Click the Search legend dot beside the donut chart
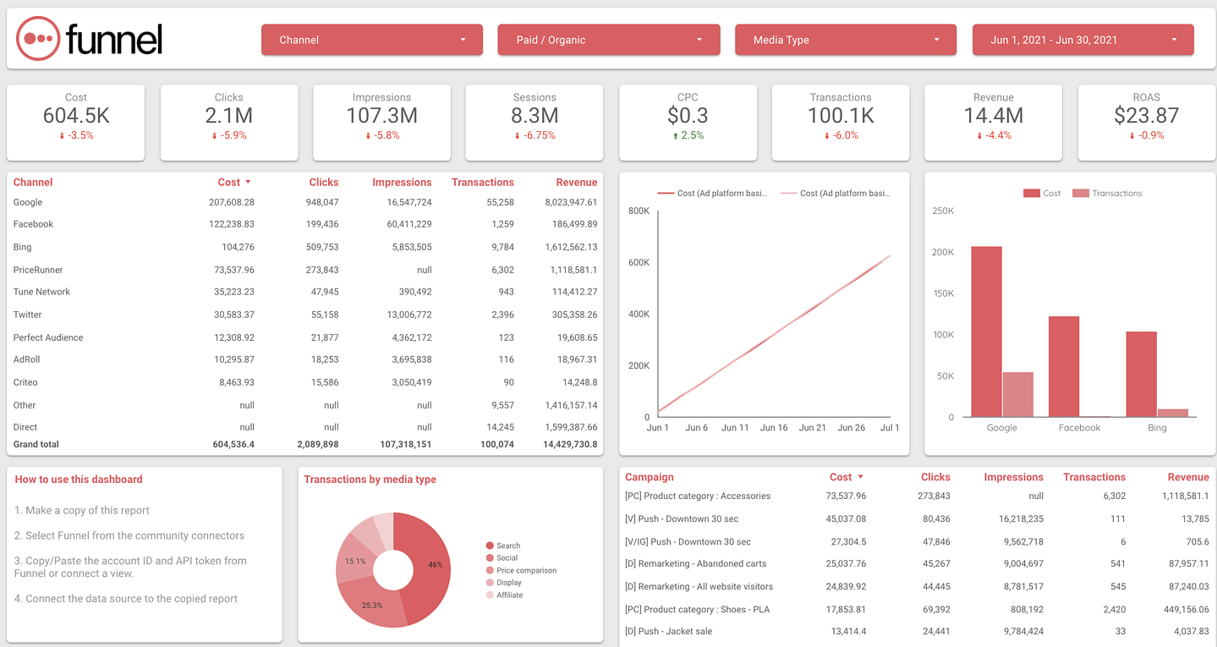The image size is (1217, 647). [489, 546]
